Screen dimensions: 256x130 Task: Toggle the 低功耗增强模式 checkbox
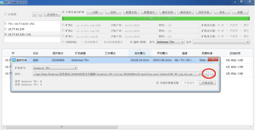coord(102,42)
